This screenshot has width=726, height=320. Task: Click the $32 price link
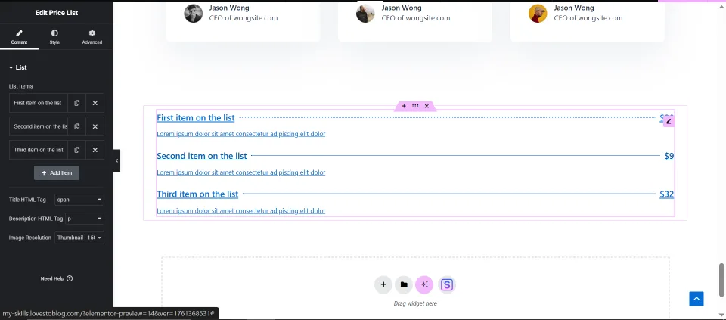pos(667,194)
